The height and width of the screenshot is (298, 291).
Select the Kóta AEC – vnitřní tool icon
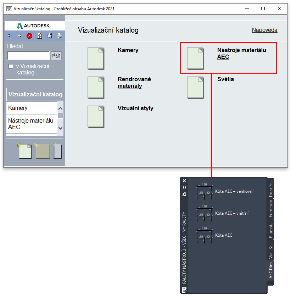pos(205,213)
